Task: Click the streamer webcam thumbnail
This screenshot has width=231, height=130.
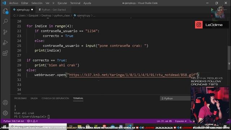Action: coord(210,105)
